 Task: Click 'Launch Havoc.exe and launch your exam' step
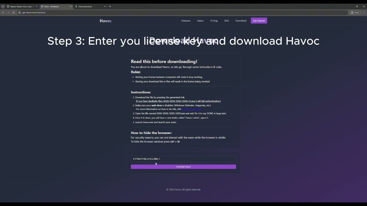click(156, 122)
